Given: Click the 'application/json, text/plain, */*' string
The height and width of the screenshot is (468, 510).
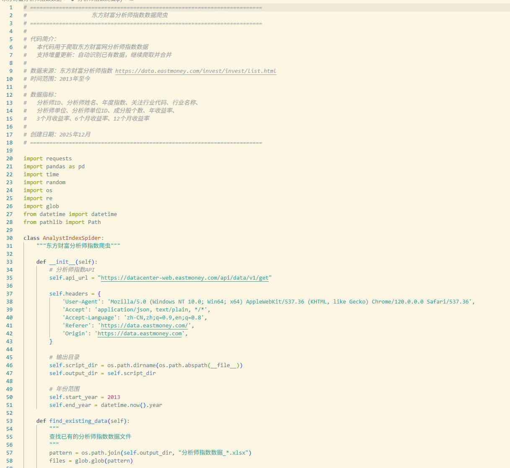Looking at the screenshot, I should (x=151, y=309).
